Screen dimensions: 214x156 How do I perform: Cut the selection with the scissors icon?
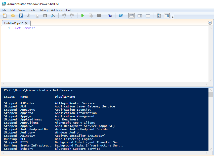point(29,16)
